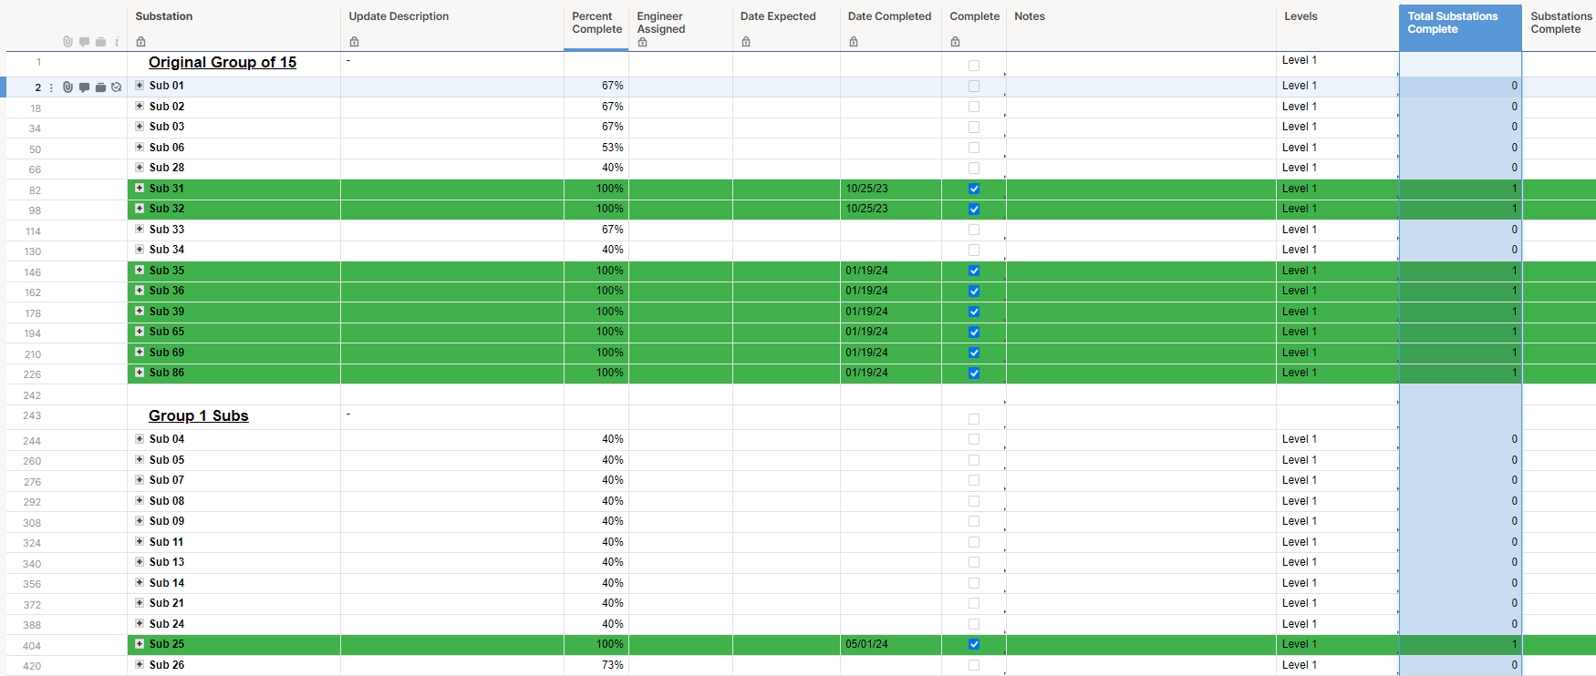Expand the Sub 28 row

140,167
